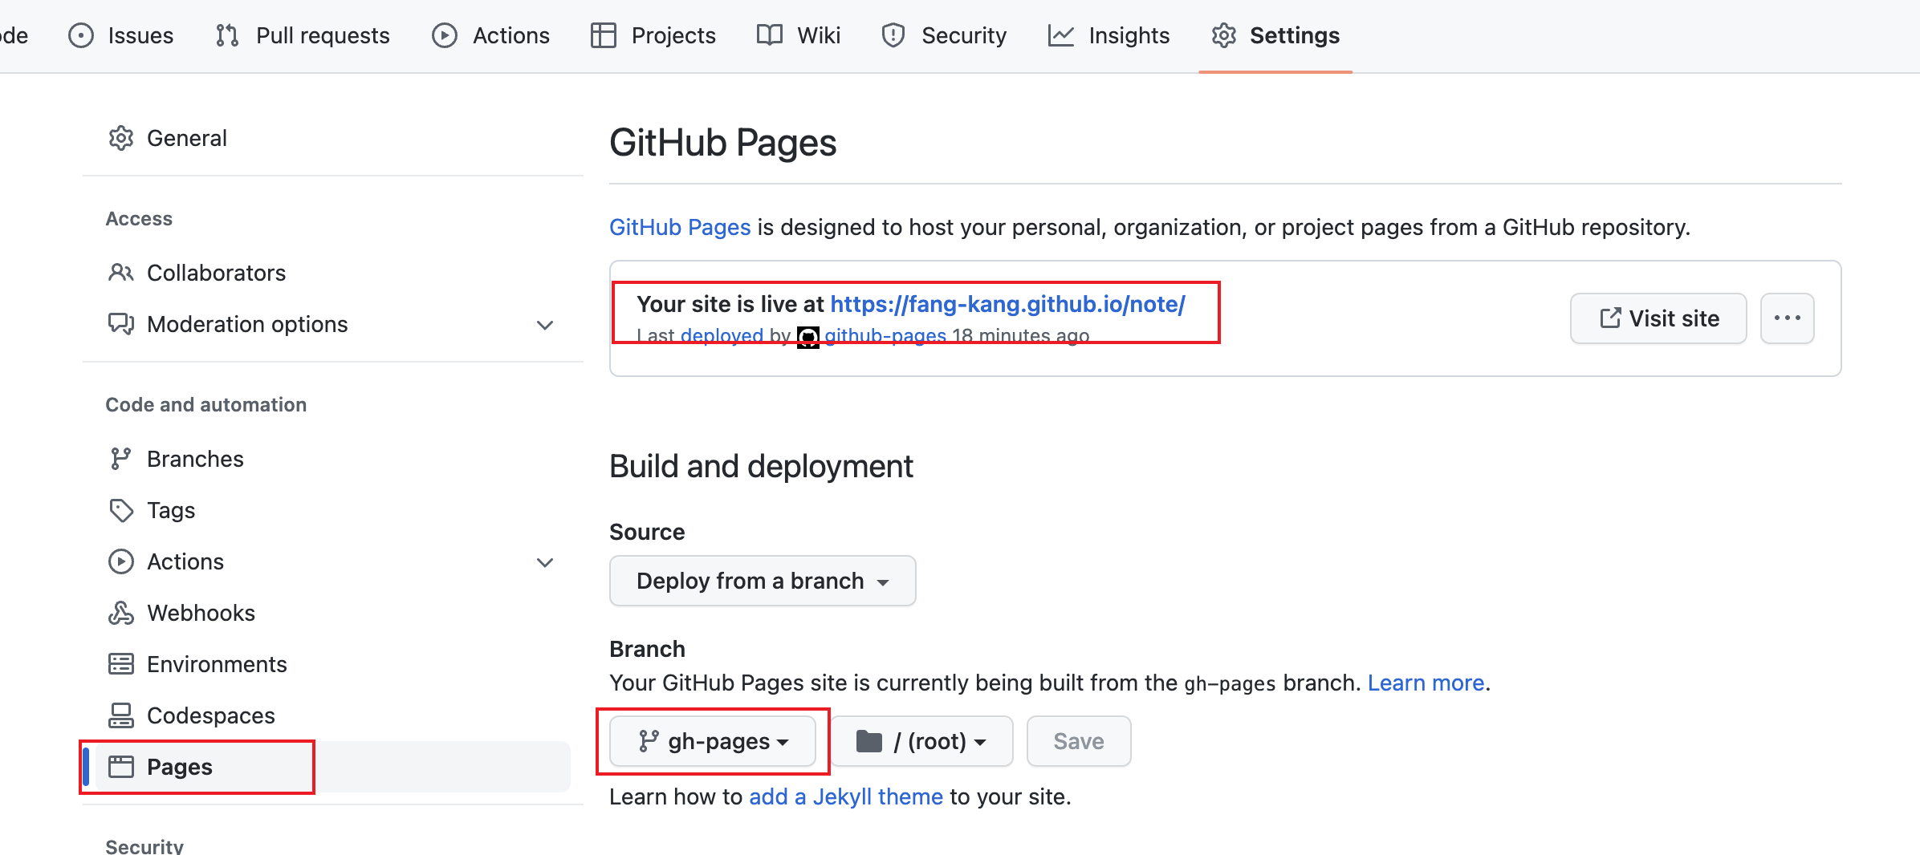
Task: Open the gh-pages branch dropdown
Action: click(713, 741)
